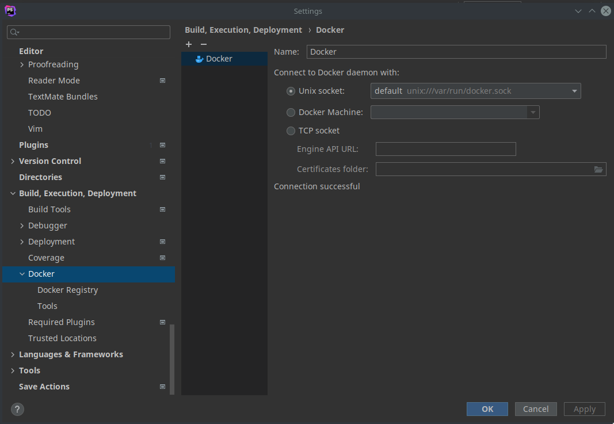Select the TCP socket radio button

click(291, 131)
